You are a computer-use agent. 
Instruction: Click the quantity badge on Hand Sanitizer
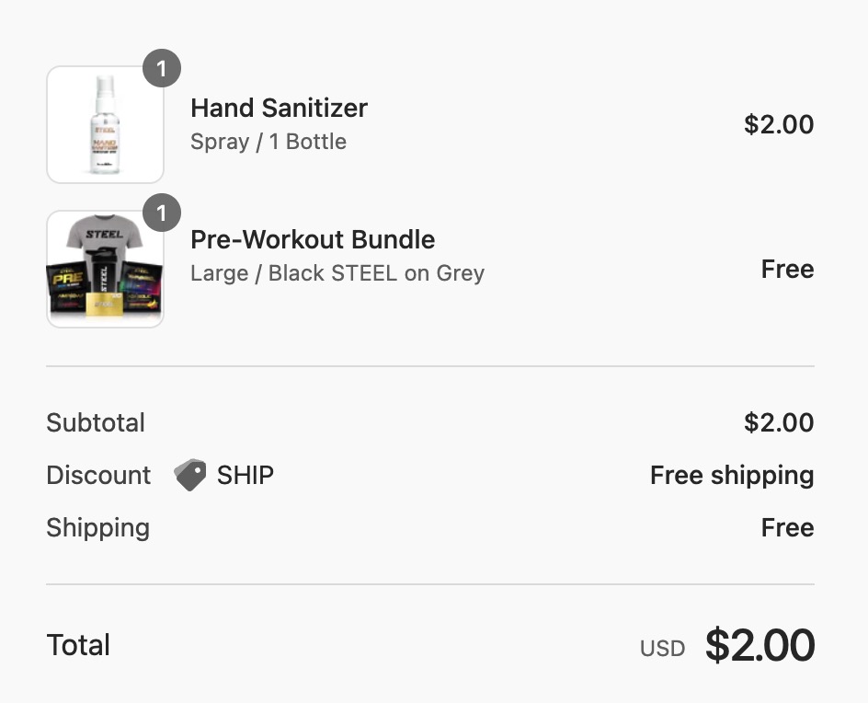click(x=162, y=69)
